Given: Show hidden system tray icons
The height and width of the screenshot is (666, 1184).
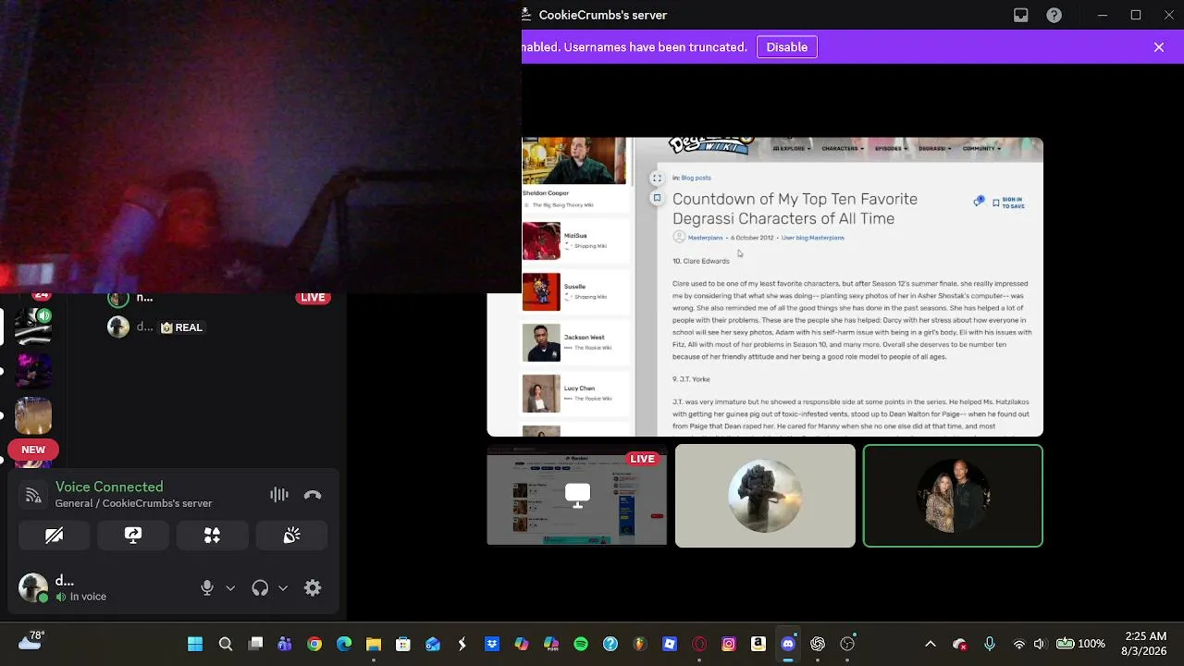Looking at the screenshot, I should (x=931, y=644).
